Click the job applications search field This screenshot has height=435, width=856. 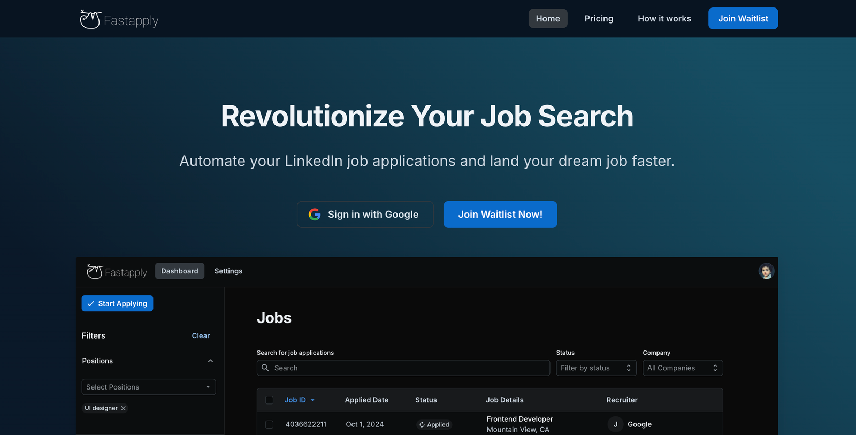[x=403, y=368]
